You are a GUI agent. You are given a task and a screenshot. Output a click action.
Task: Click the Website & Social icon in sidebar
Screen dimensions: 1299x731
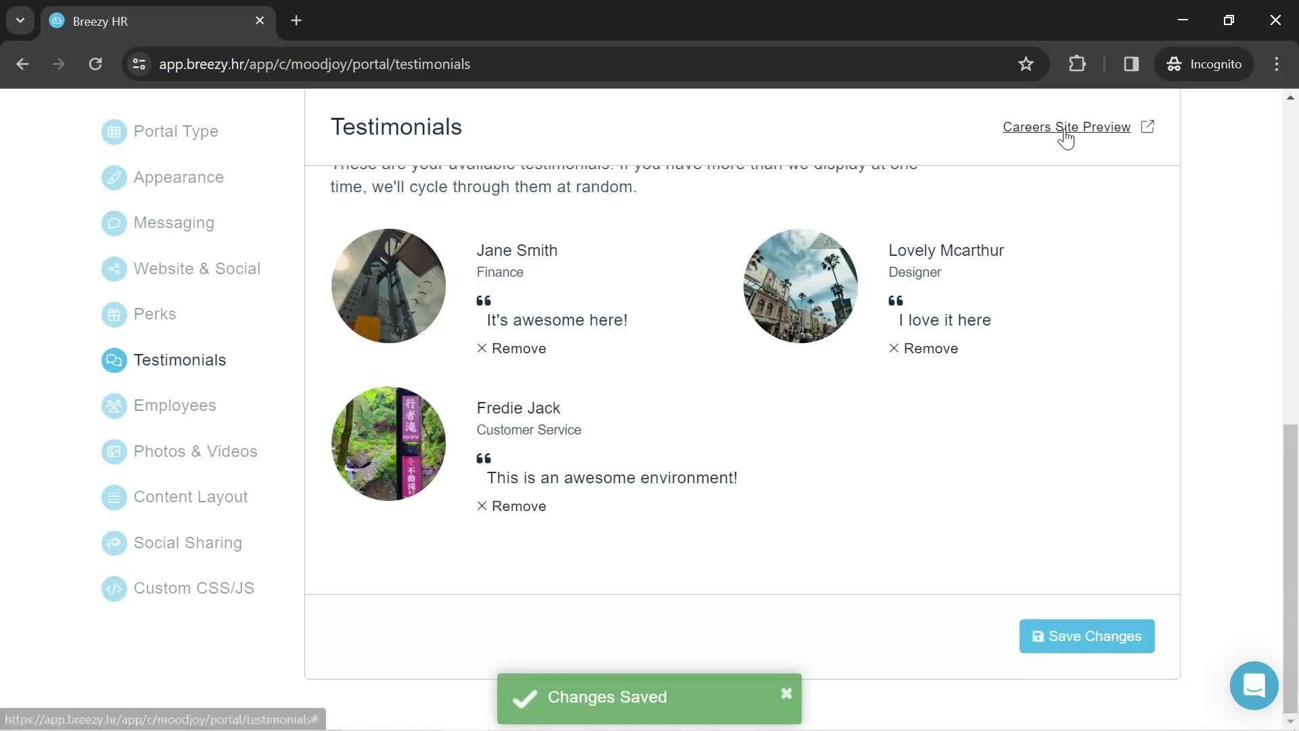[113, 268]
